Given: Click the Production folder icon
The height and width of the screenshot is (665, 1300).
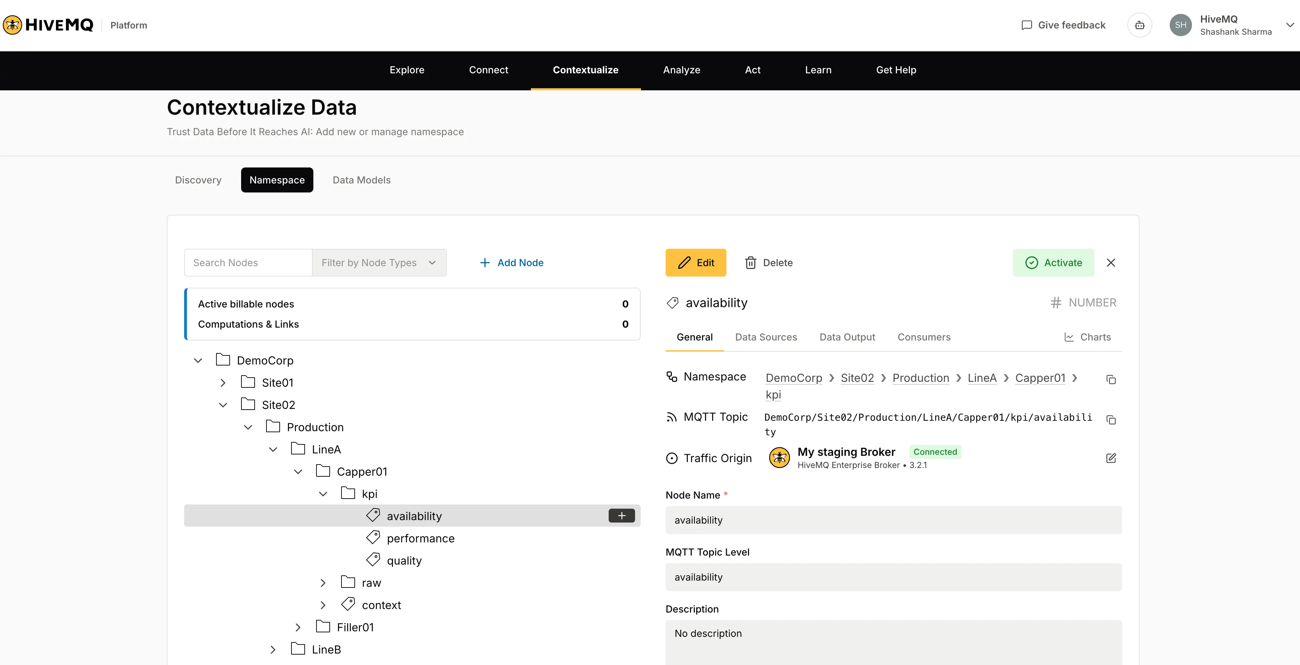Looking at the screenshot, I should (273, 426).
